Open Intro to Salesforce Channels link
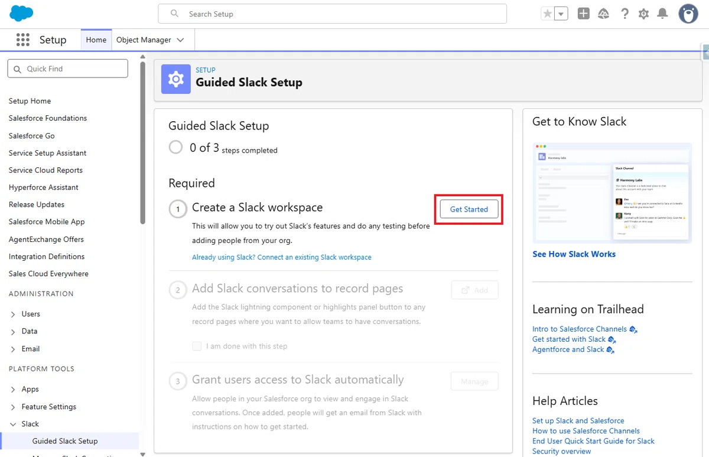This screenshot has width=709, height=457. [580, 329]
